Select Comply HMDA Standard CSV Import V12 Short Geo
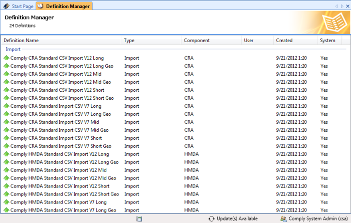The height and width of the screenshot is (223, 351). (x=65, y=194)
